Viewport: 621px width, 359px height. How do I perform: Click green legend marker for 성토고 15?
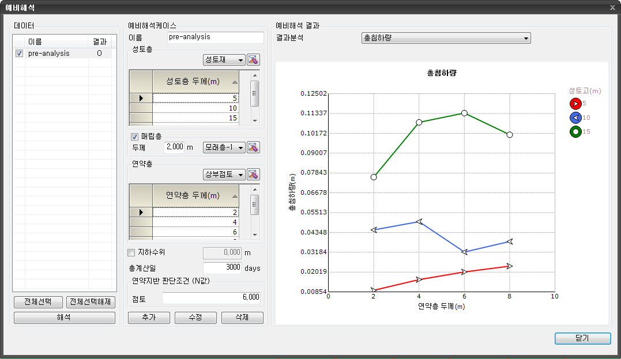tap(575, 132)
